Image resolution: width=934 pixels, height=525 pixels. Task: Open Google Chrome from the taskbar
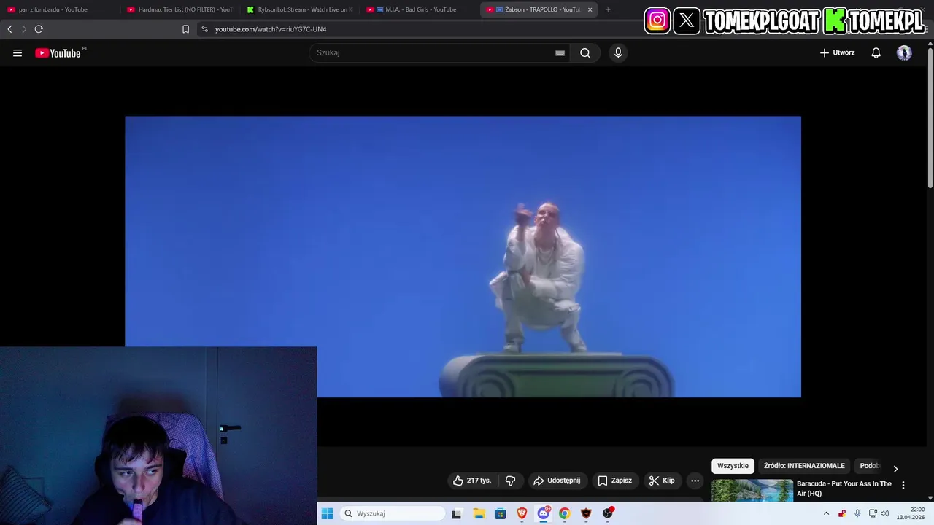pyautogui.click(x=565, y=513)
